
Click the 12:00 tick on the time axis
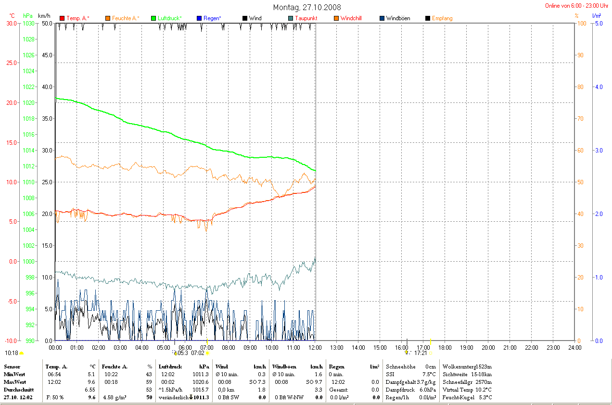(315, 347)
